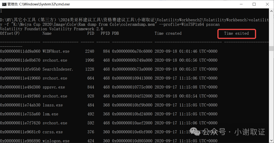Click process name 'csrss.exe'
This screenshot has width=274, height=143.
(53, 132)
